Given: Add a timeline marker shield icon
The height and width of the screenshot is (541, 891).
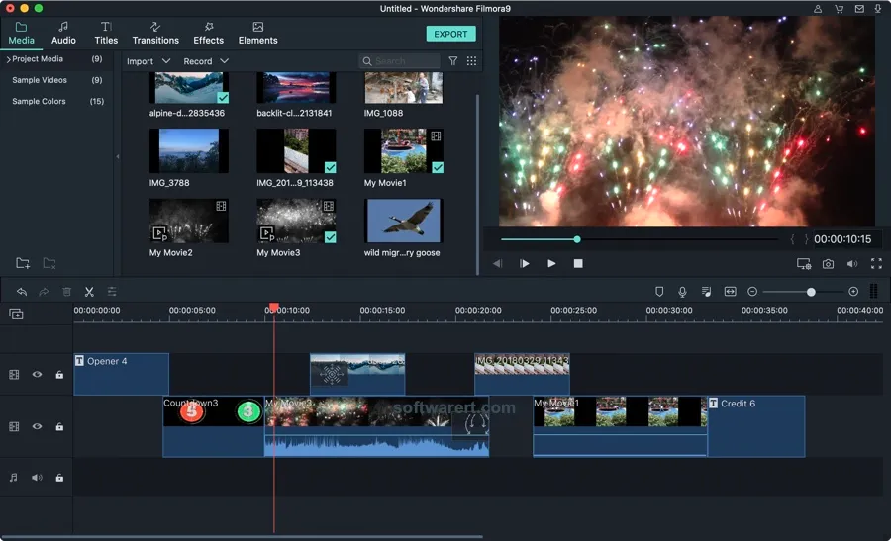Looking at the screenshot, I should pyautogui.click(x=659, y=291).
